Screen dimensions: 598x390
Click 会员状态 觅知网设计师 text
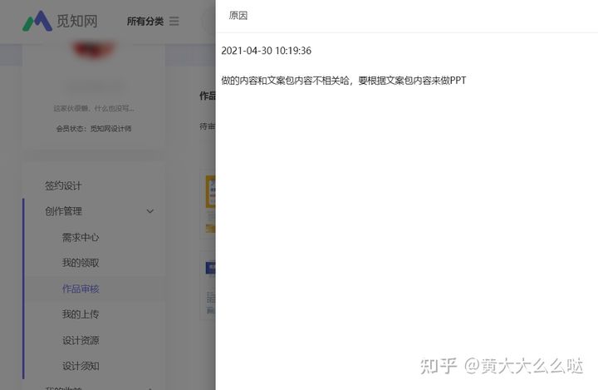point(94,129)
